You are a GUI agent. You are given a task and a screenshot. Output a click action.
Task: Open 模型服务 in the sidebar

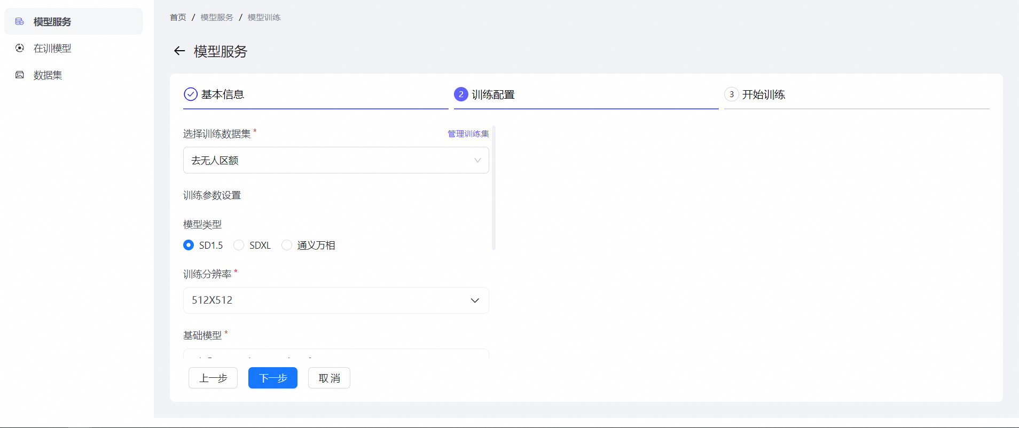tap(74, 21)
